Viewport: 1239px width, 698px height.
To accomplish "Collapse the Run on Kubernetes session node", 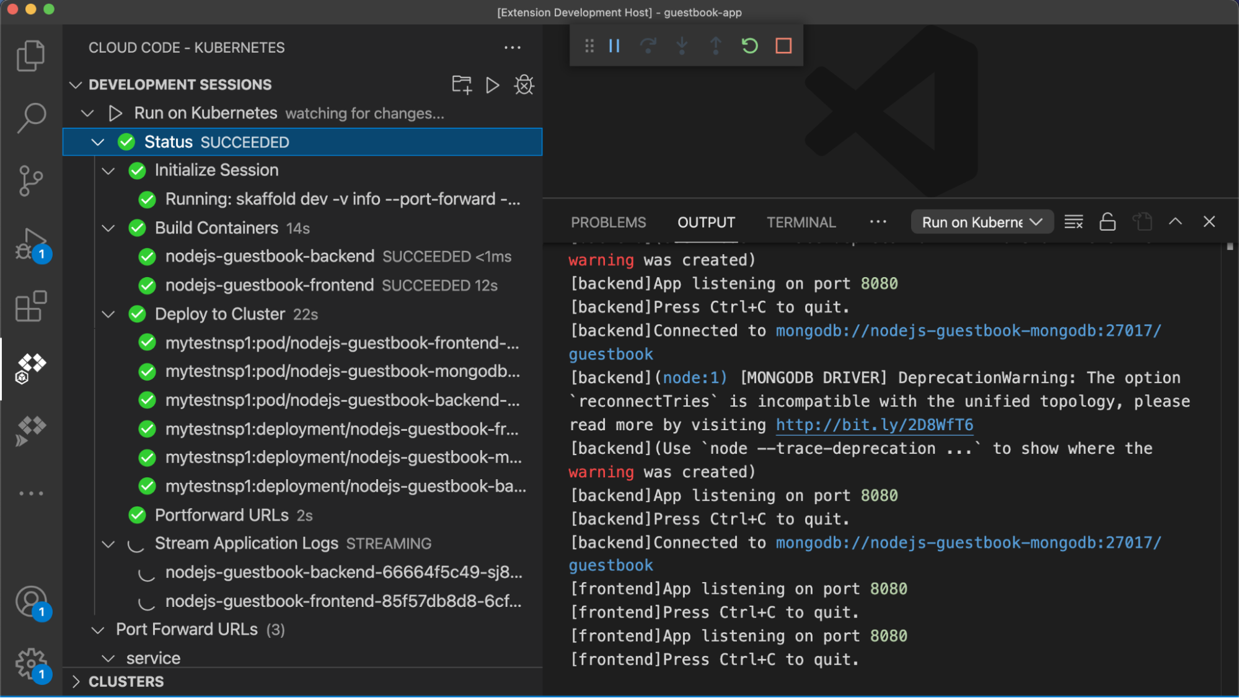I will pos(87,113).
